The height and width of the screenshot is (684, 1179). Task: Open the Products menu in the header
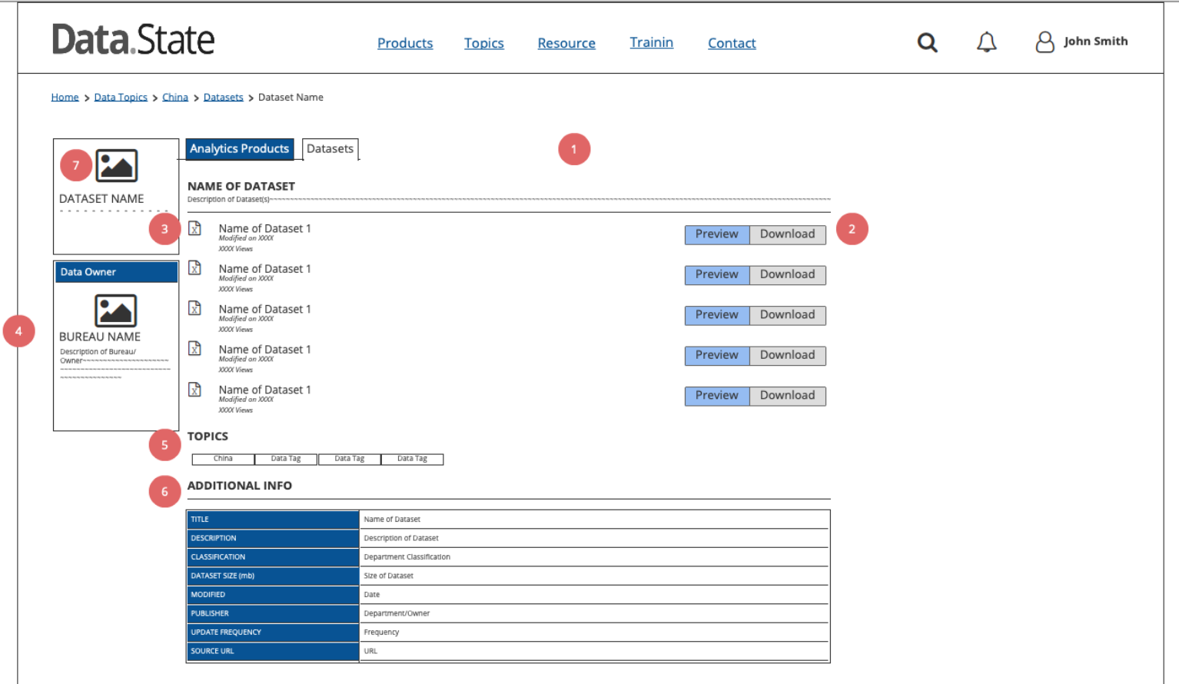(x=405, y=43)
